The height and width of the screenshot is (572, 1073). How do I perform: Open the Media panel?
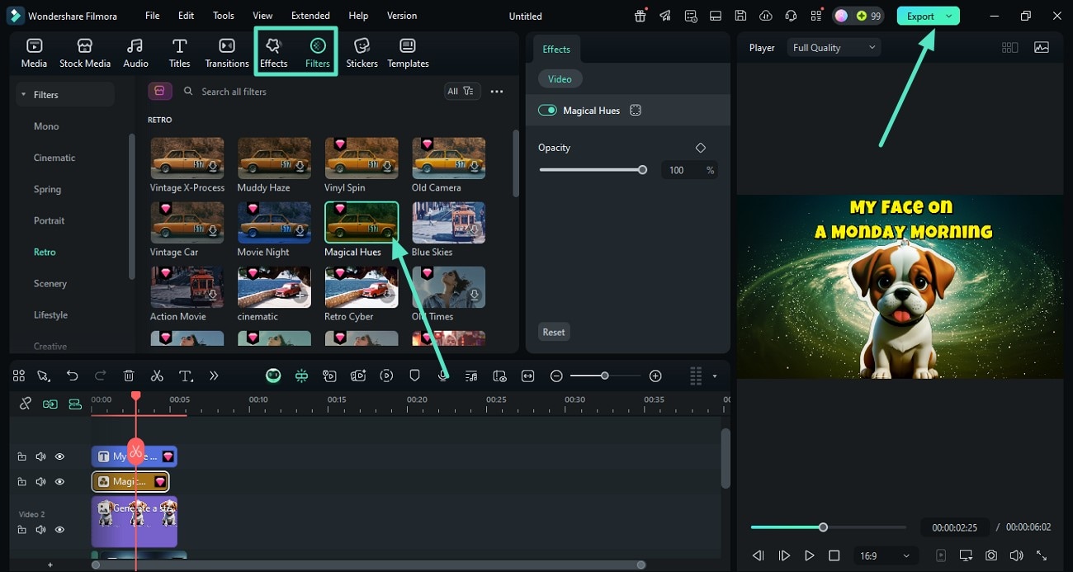[x=34, y=53]
